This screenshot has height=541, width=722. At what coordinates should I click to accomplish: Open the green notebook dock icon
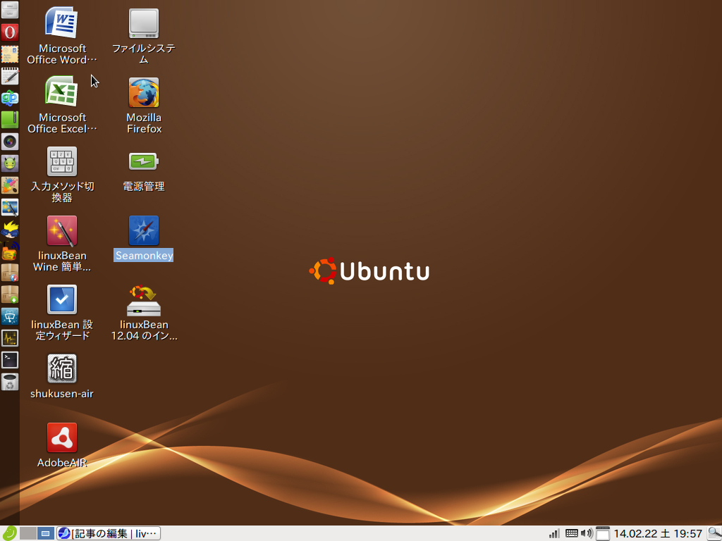[x=10, y=120]
